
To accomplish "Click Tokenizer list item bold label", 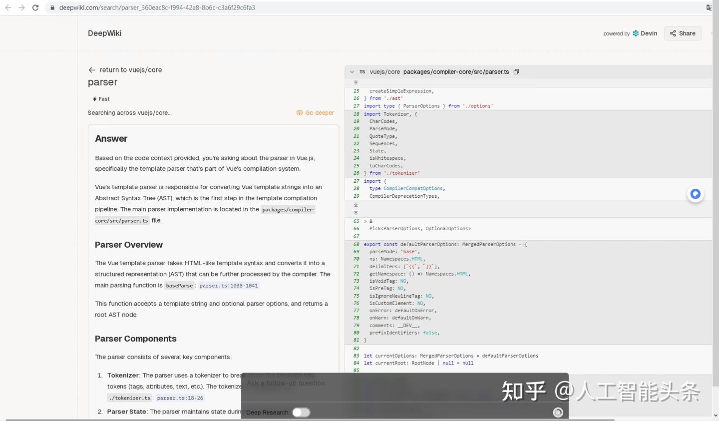I will pos(123,375).
